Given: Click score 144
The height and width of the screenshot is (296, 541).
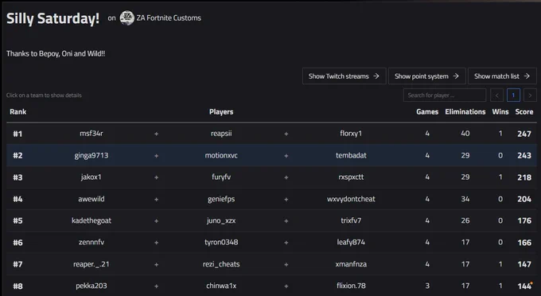Looking at the screenshot, I should click(x=524, y=286).
